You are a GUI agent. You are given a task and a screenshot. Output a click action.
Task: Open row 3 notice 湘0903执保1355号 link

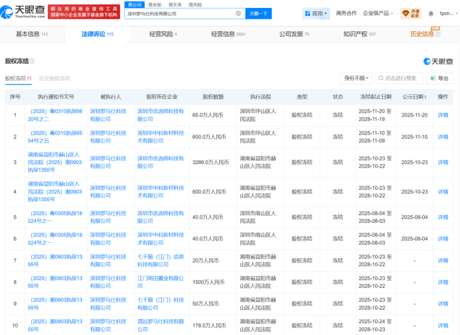point(55,163)
